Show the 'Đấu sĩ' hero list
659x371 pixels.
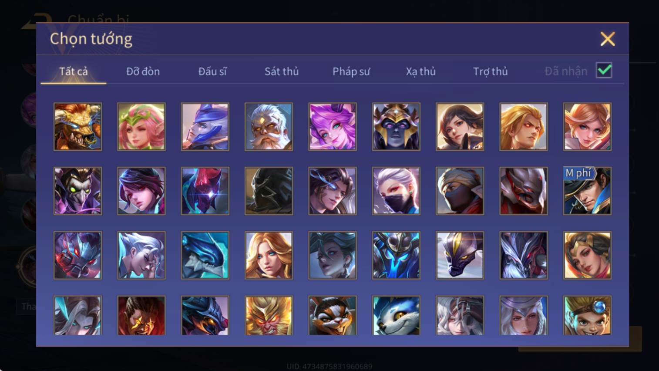pyautogui.click(x=212, y=71)
